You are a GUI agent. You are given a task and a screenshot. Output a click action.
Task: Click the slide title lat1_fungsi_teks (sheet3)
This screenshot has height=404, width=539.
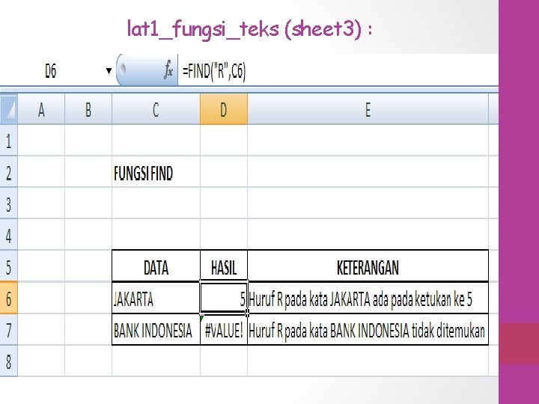click(x=249, y=28)
